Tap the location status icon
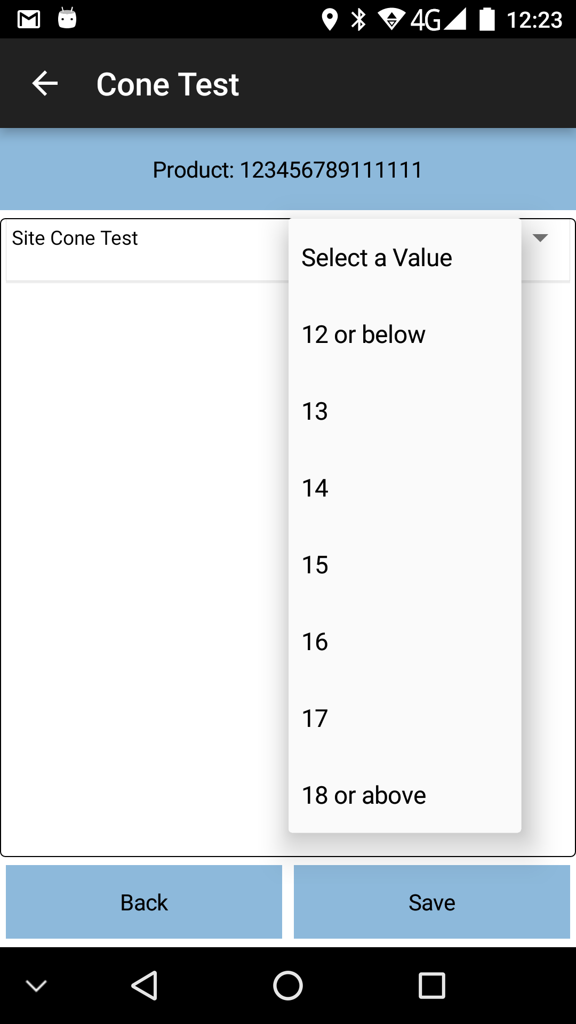The width and height of the screenshot is (576, 1024). 330,20
